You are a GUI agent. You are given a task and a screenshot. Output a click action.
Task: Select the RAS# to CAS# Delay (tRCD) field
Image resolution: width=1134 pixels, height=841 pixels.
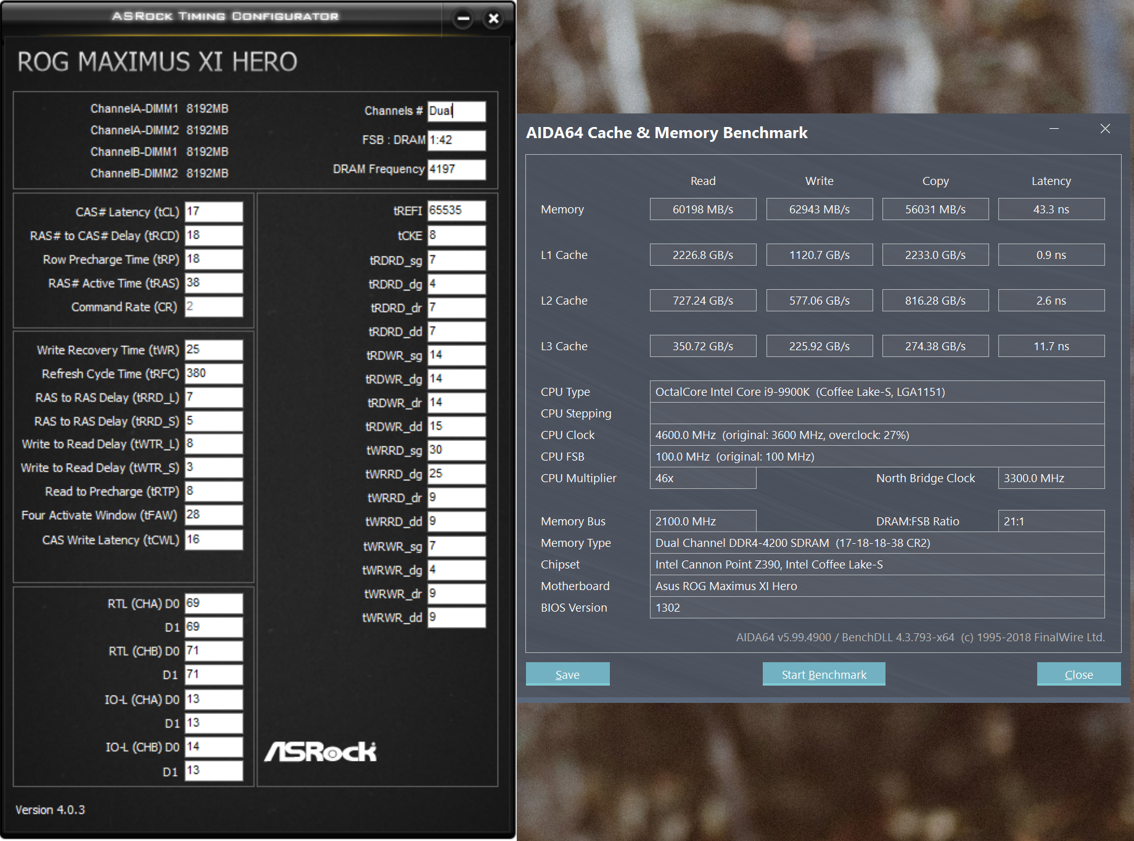214,236
